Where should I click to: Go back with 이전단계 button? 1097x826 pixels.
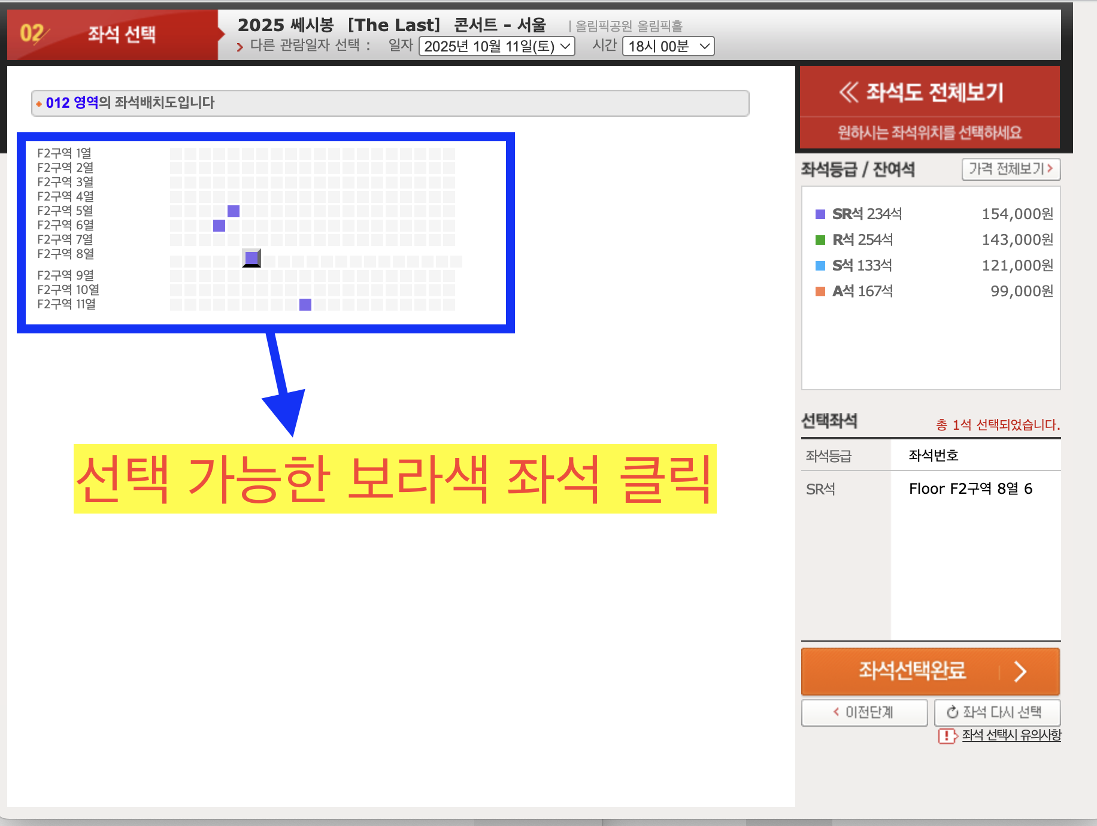(864, 712)
